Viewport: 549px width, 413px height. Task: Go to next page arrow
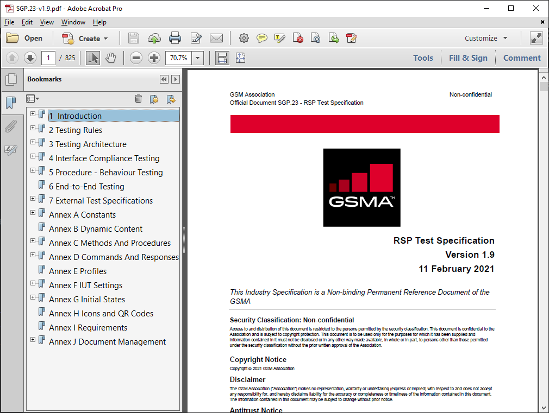30,58
